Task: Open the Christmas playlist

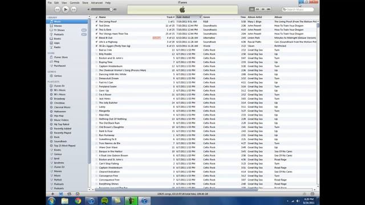Action: [59, 103]
